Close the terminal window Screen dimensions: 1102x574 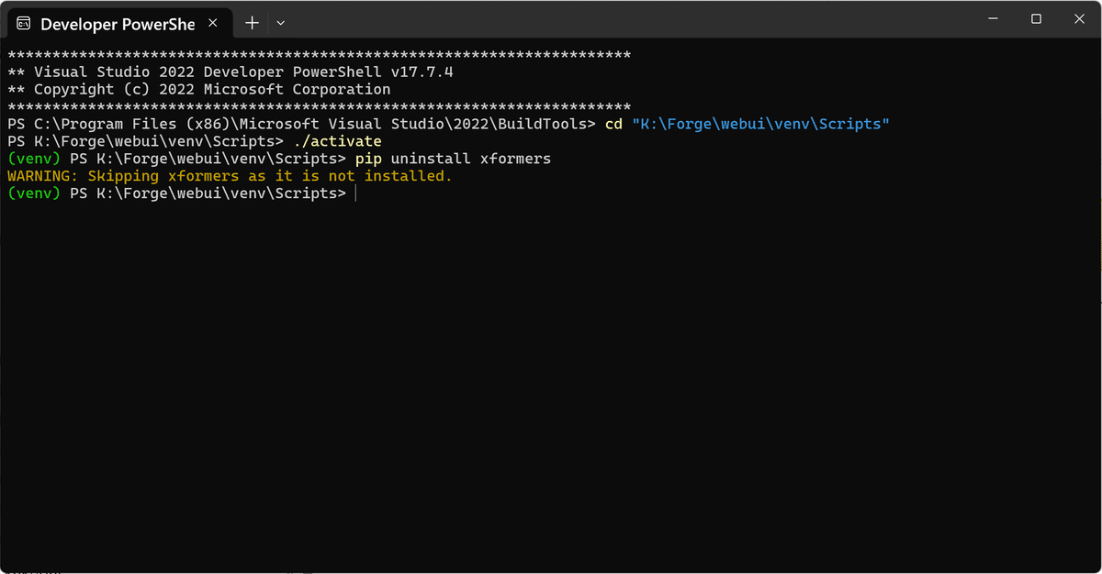click(x=1079, y=18)
